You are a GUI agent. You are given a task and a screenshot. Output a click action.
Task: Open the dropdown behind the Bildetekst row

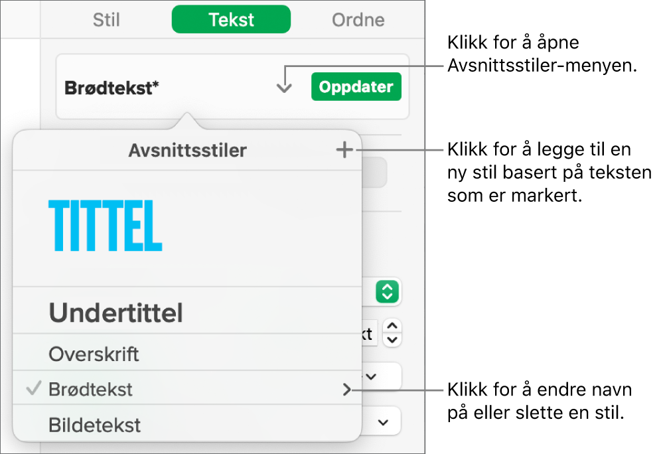(382, 421)
